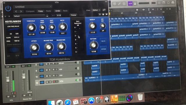Click the Bnce button on Stereo Out
The width and height of the screenshot is (186, 105).
(x=30, y=92)
